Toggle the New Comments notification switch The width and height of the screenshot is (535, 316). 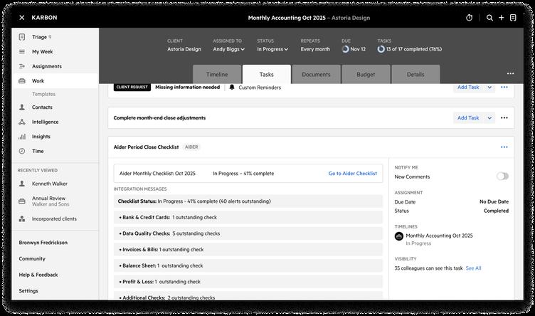502,177
